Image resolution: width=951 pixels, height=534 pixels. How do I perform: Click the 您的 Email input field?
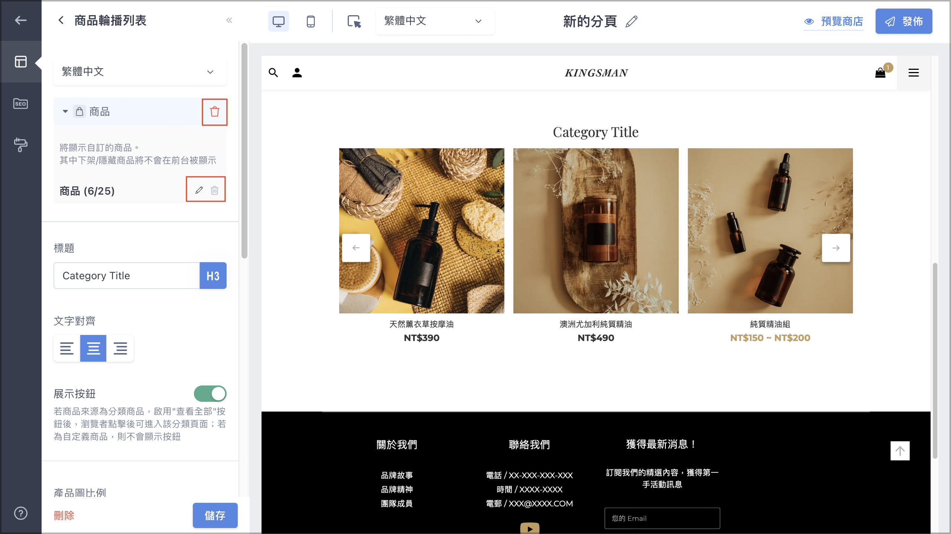click(662, 518)
